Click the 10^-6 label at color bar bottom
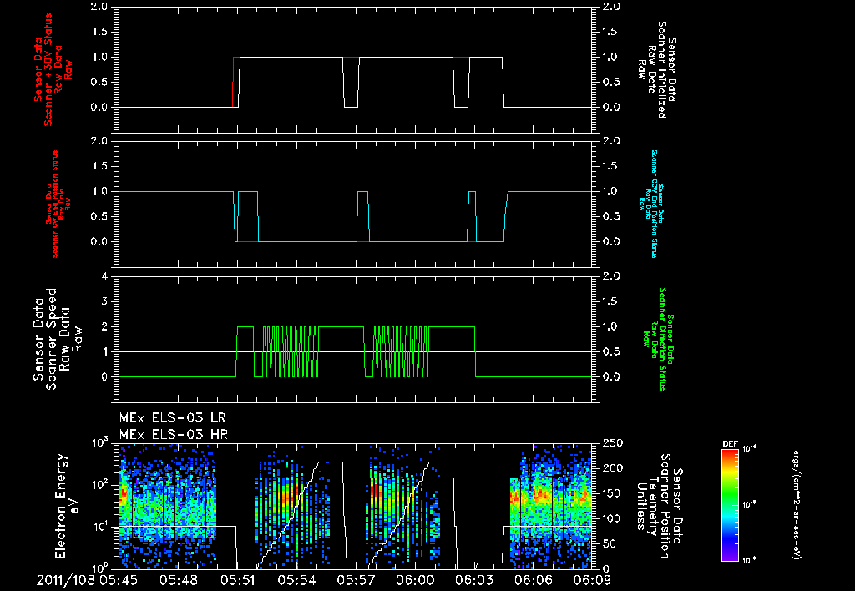The image size is (855, 591). (748, 560)
